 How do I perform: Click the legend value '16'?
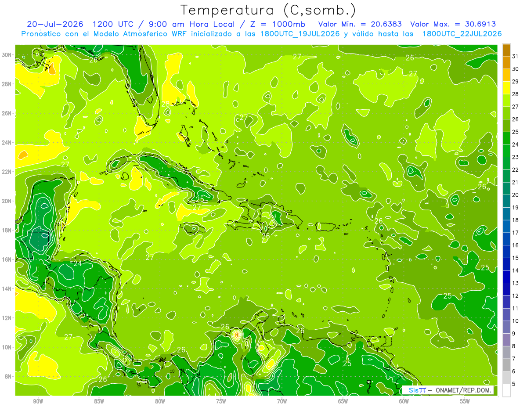[x=516, y=245]
